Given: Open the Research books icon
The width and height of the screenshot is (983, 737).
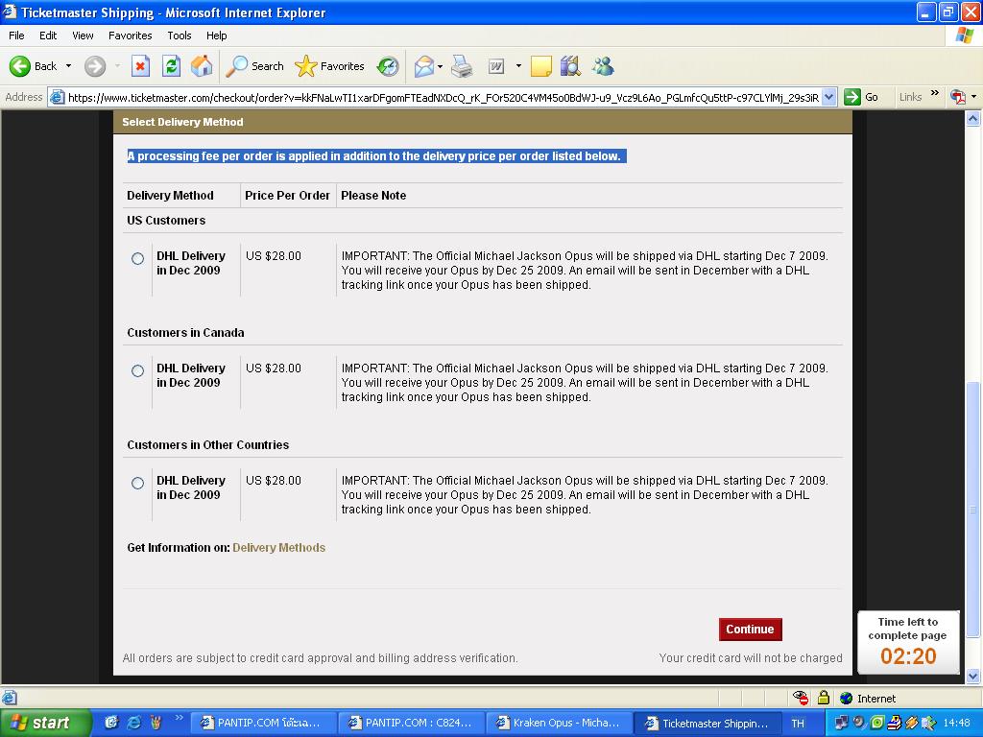Looking at the screenshot, I should pyautogui.click(x=570, y=66).
